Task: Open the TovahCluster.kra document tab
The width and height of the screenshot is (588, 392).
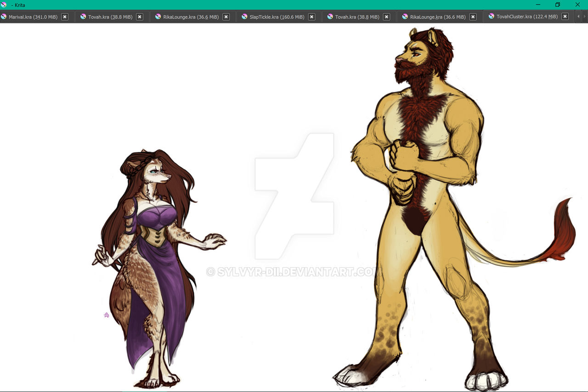Action: (527, 17)
